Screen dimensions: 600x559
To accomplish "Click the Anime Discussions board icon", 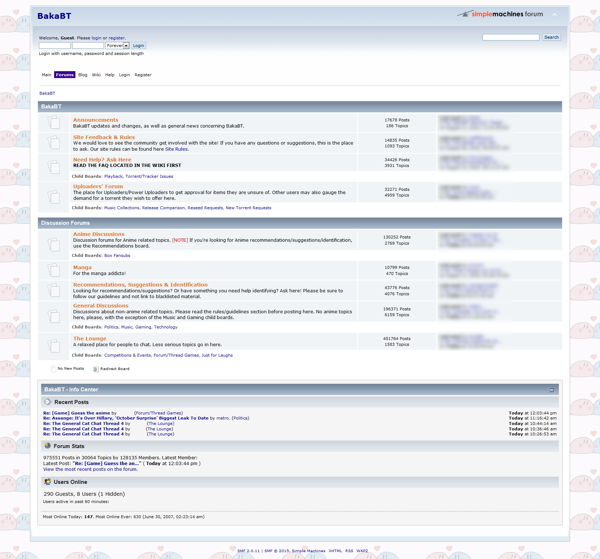I will [x=54, y=245].
